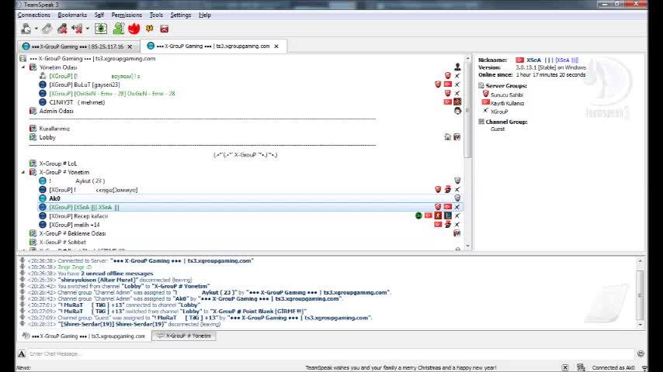Select the X-Group # LoL channel

click(58, 164)
